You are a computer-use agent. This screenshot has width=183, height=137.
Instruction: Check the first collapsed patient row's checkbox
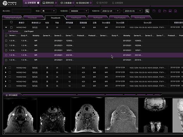click(10, 68)
